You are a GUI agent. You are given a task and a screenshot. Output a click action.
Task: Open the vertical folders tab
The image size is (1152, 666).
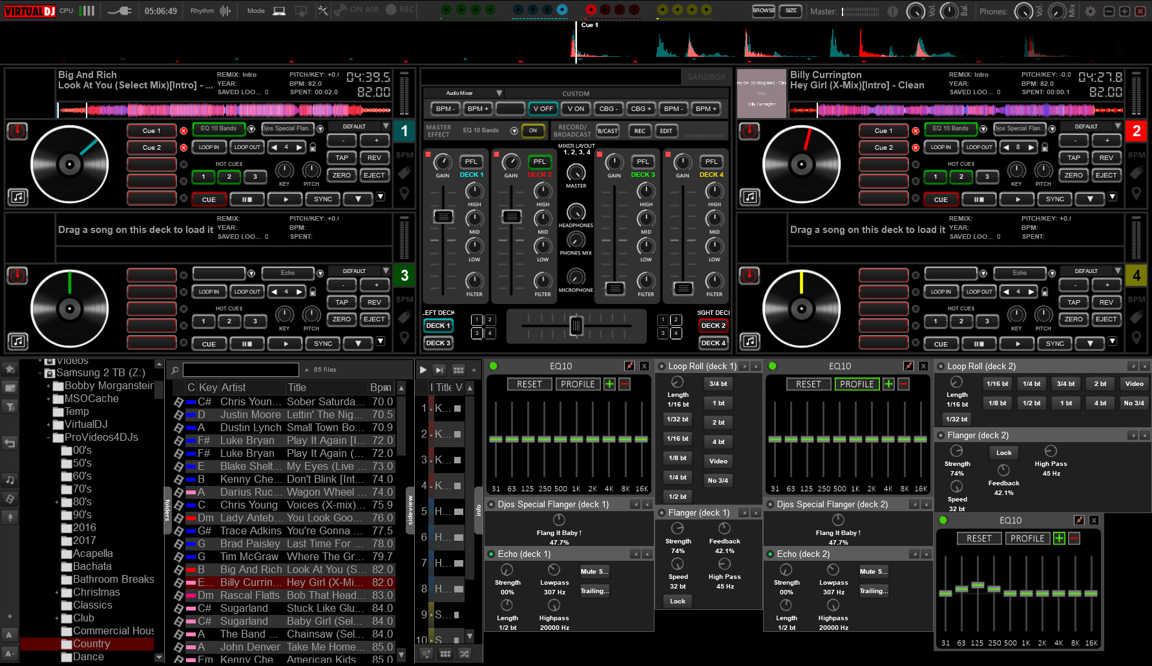[x=167, y=510]
